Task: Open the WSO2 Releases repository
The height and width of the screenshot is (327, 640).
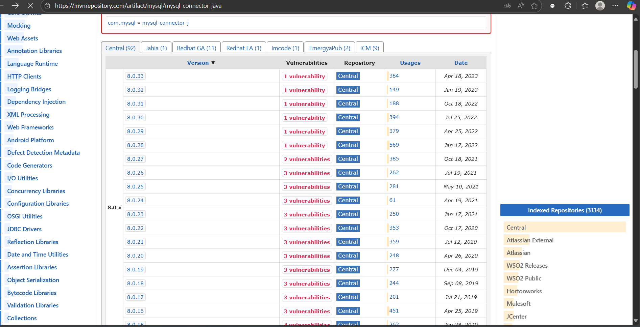Action: click(x=527, y=266)
